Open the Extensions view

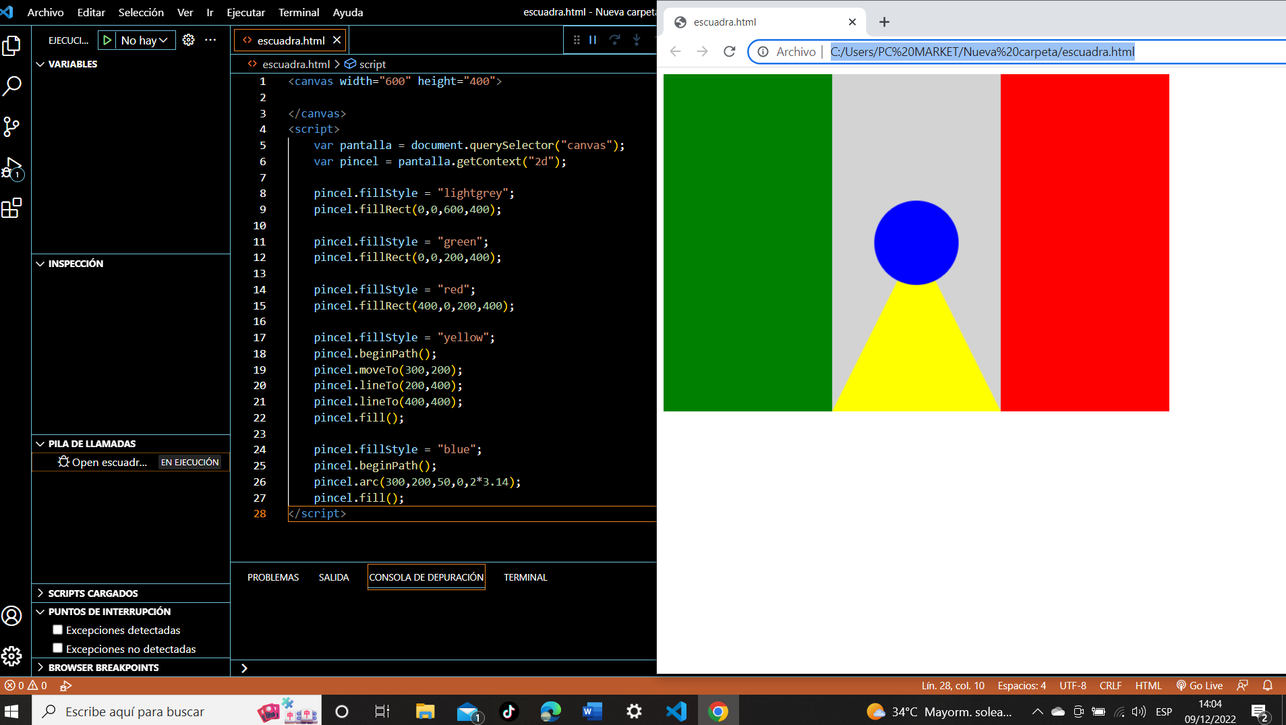[12, 208]
